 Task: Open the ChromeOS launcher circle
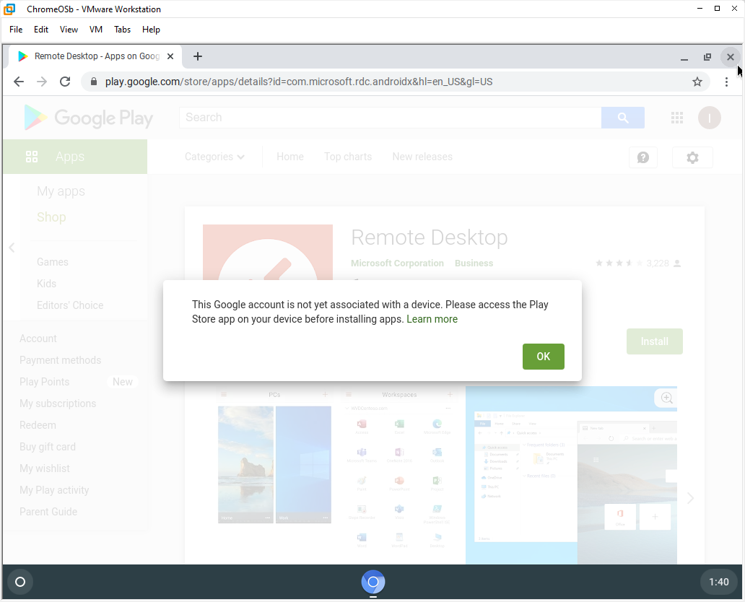[x=20, y=582]
